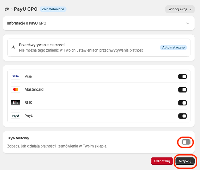200x170 pixels.
Task: Expand Informacje o PayU GPO chevron
Action: [188, 23]
